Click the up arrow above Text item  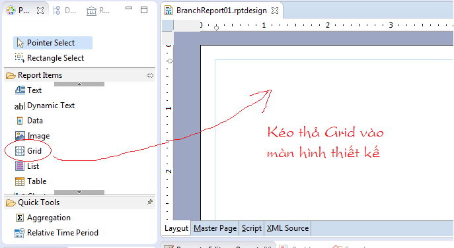point(79,84)
